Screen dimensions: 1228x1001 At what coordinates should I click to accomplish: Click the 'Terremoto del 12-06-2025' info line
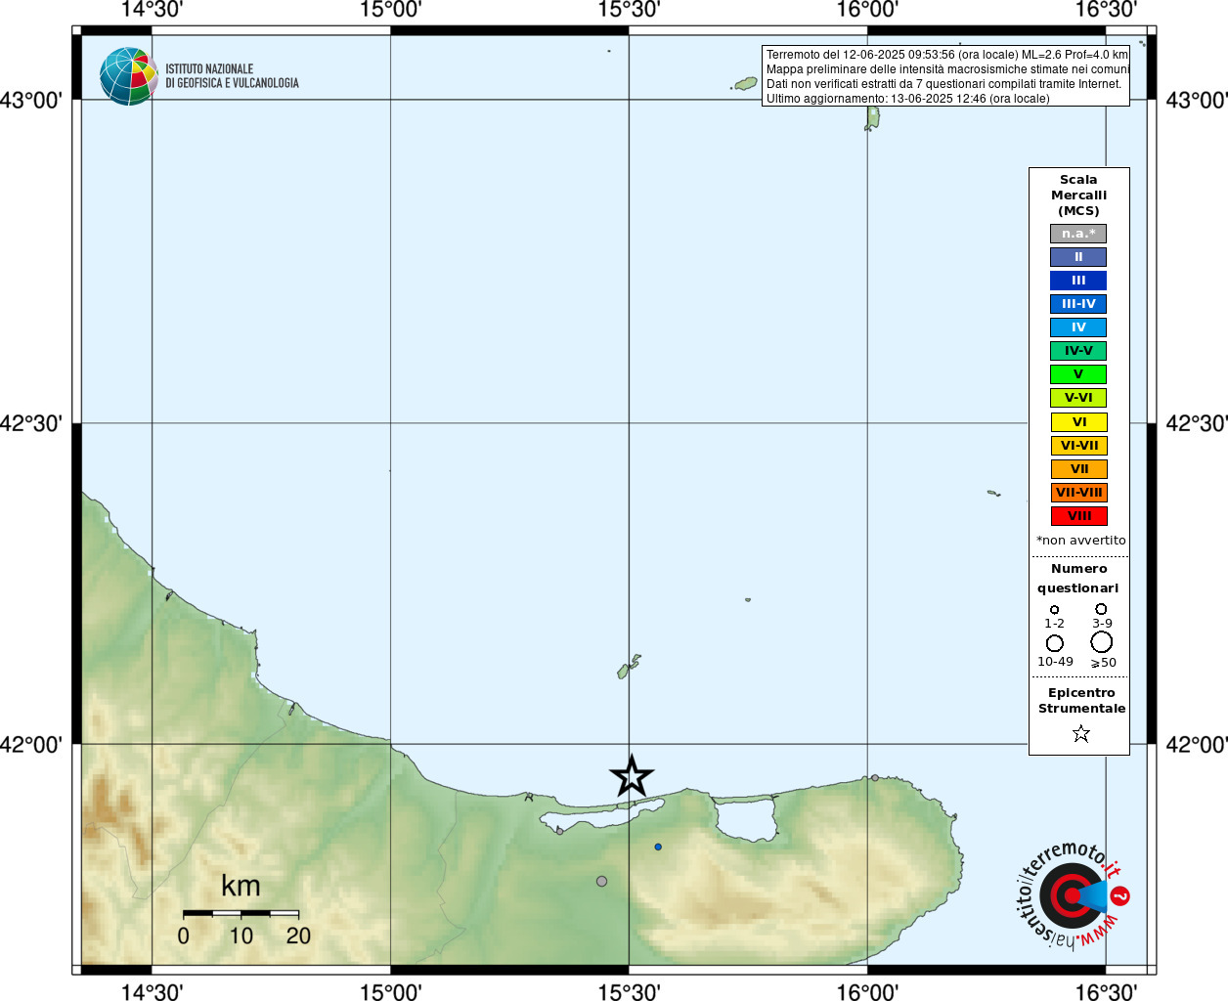pos(946,55)
